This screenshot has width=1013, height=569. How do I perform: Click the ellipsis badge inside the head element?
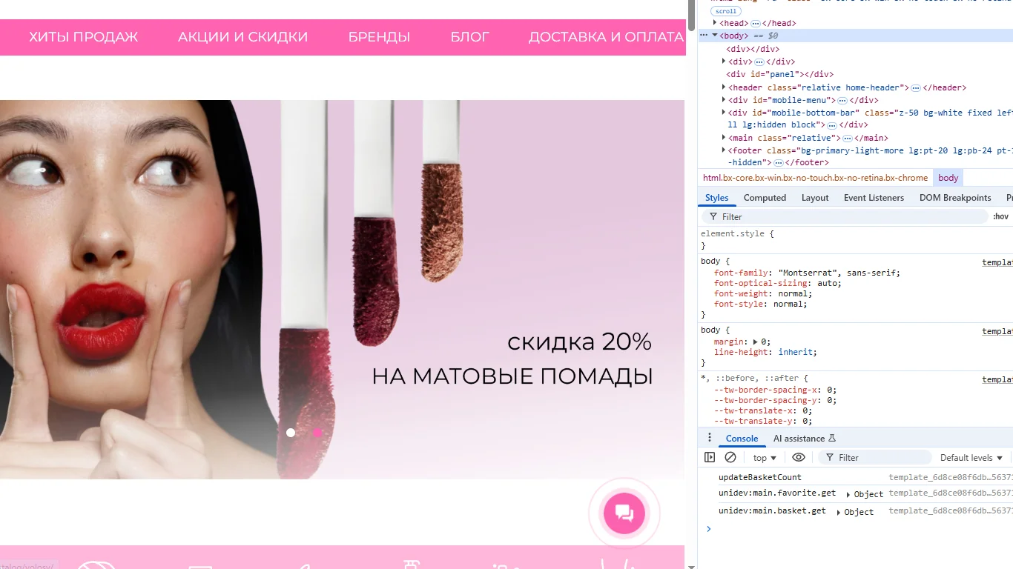point(756,24)
